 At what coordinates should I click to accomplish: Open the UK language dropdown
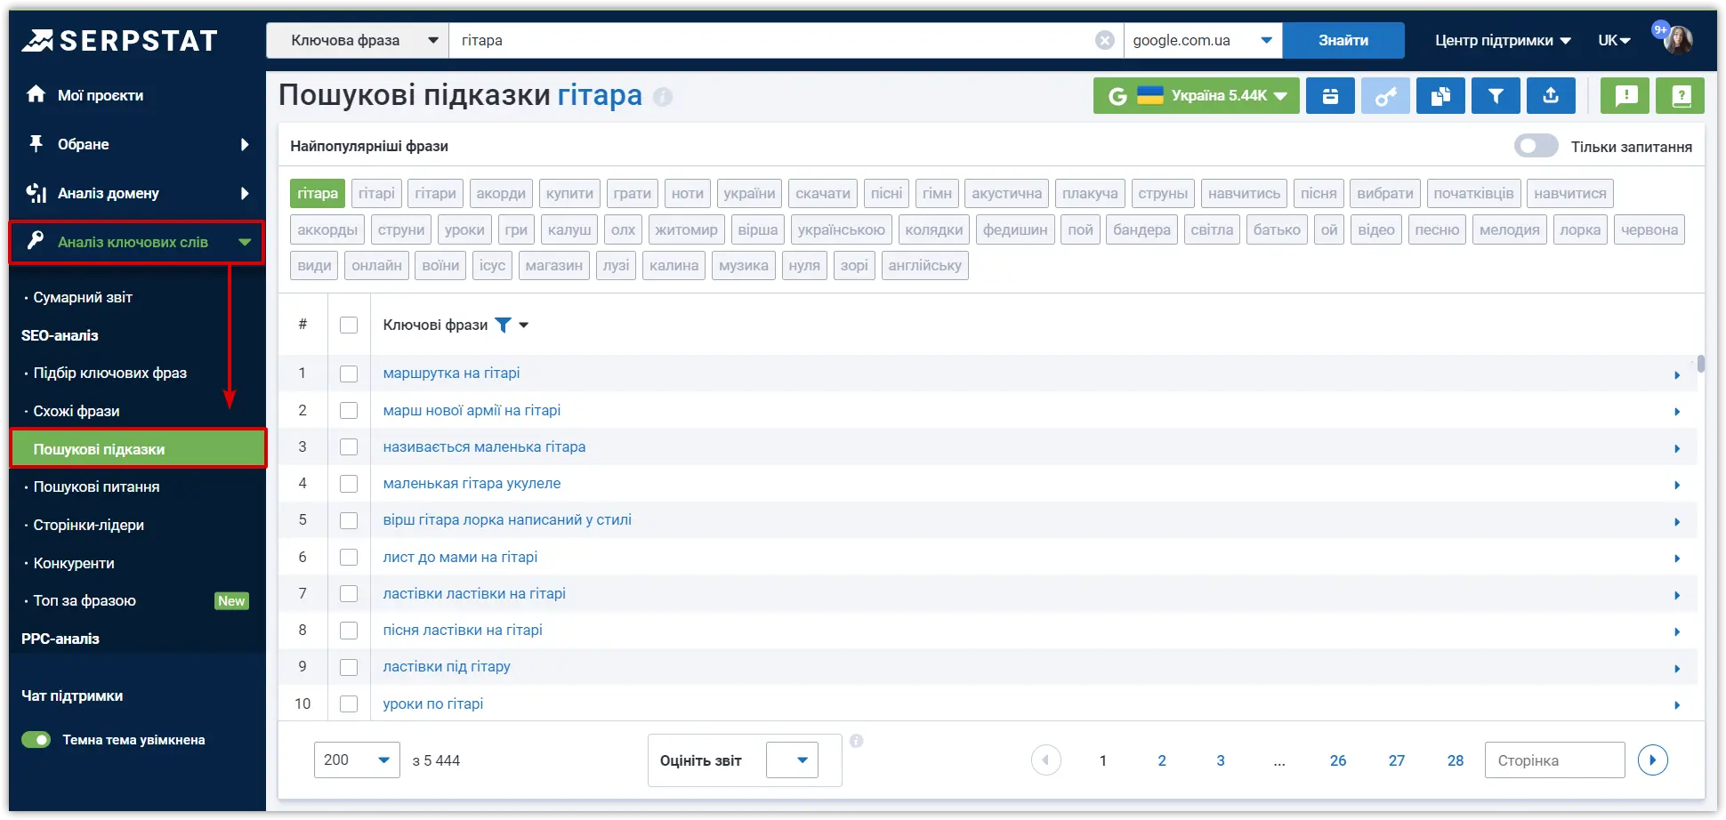pos(1614,40)
